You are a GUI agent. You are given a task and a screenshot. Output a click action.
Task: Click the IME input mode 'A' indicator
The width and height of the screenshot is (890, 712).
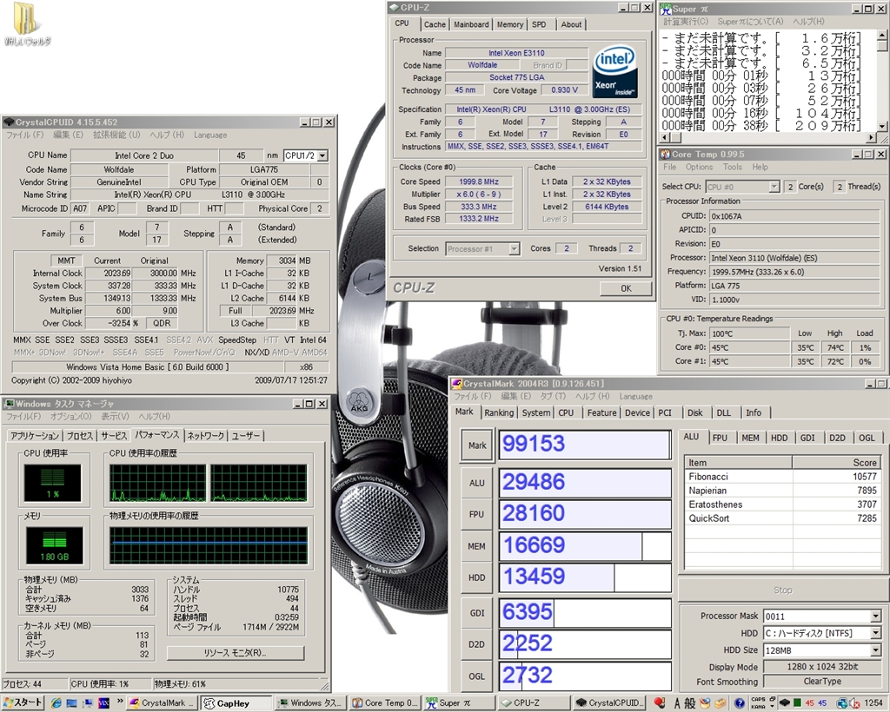click(677, 703)
